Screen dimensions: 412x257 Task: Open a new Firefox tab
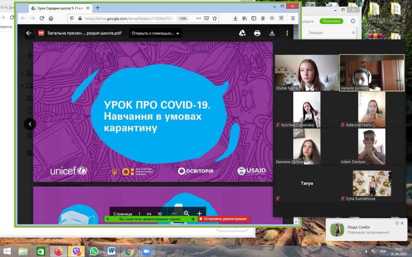97,8
